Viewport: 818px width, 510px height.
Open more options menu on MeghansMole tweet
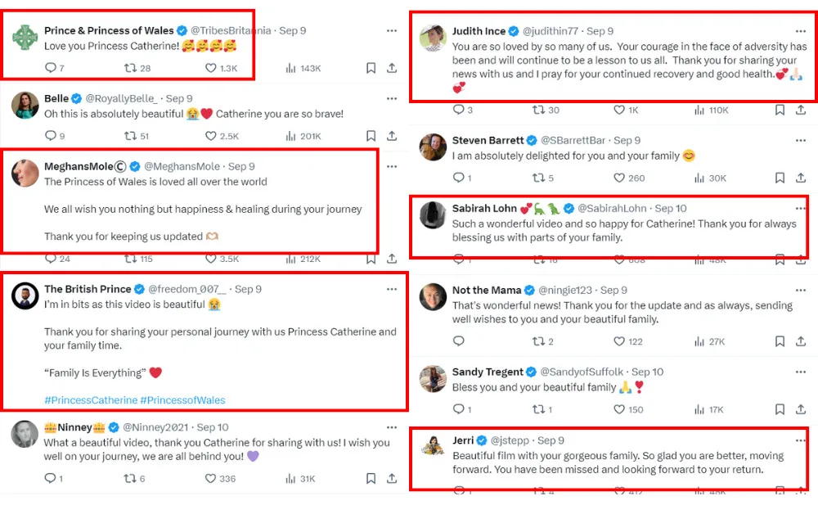[x=392, y=166]
